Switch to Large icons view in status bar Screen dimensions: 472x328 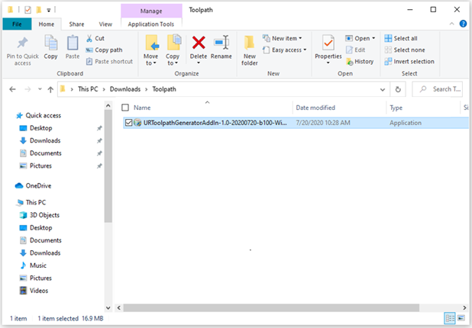[461, 318]
